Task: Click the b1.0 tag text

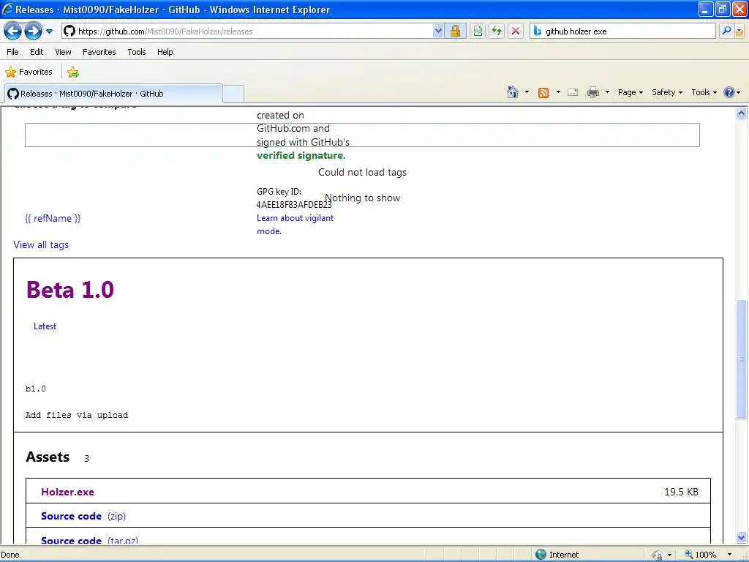Action: (x=36, y=389)
